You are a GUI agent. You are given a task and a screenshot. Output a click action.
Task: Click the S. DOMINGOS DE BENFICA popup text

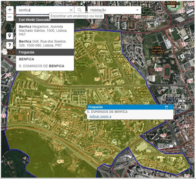[x=107, y=112]
